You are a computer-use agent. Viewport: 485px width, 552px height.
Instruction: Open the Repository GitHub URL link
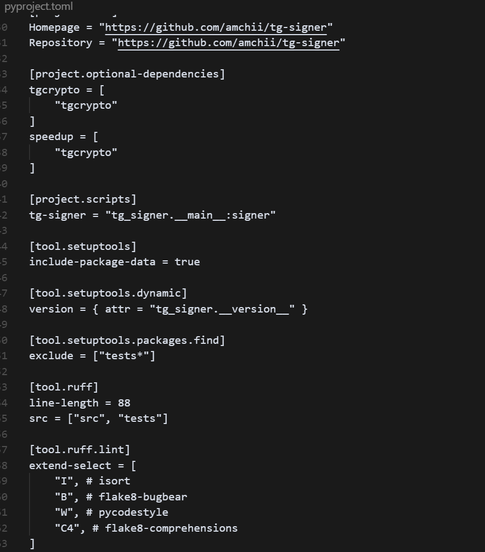[228, 43]
